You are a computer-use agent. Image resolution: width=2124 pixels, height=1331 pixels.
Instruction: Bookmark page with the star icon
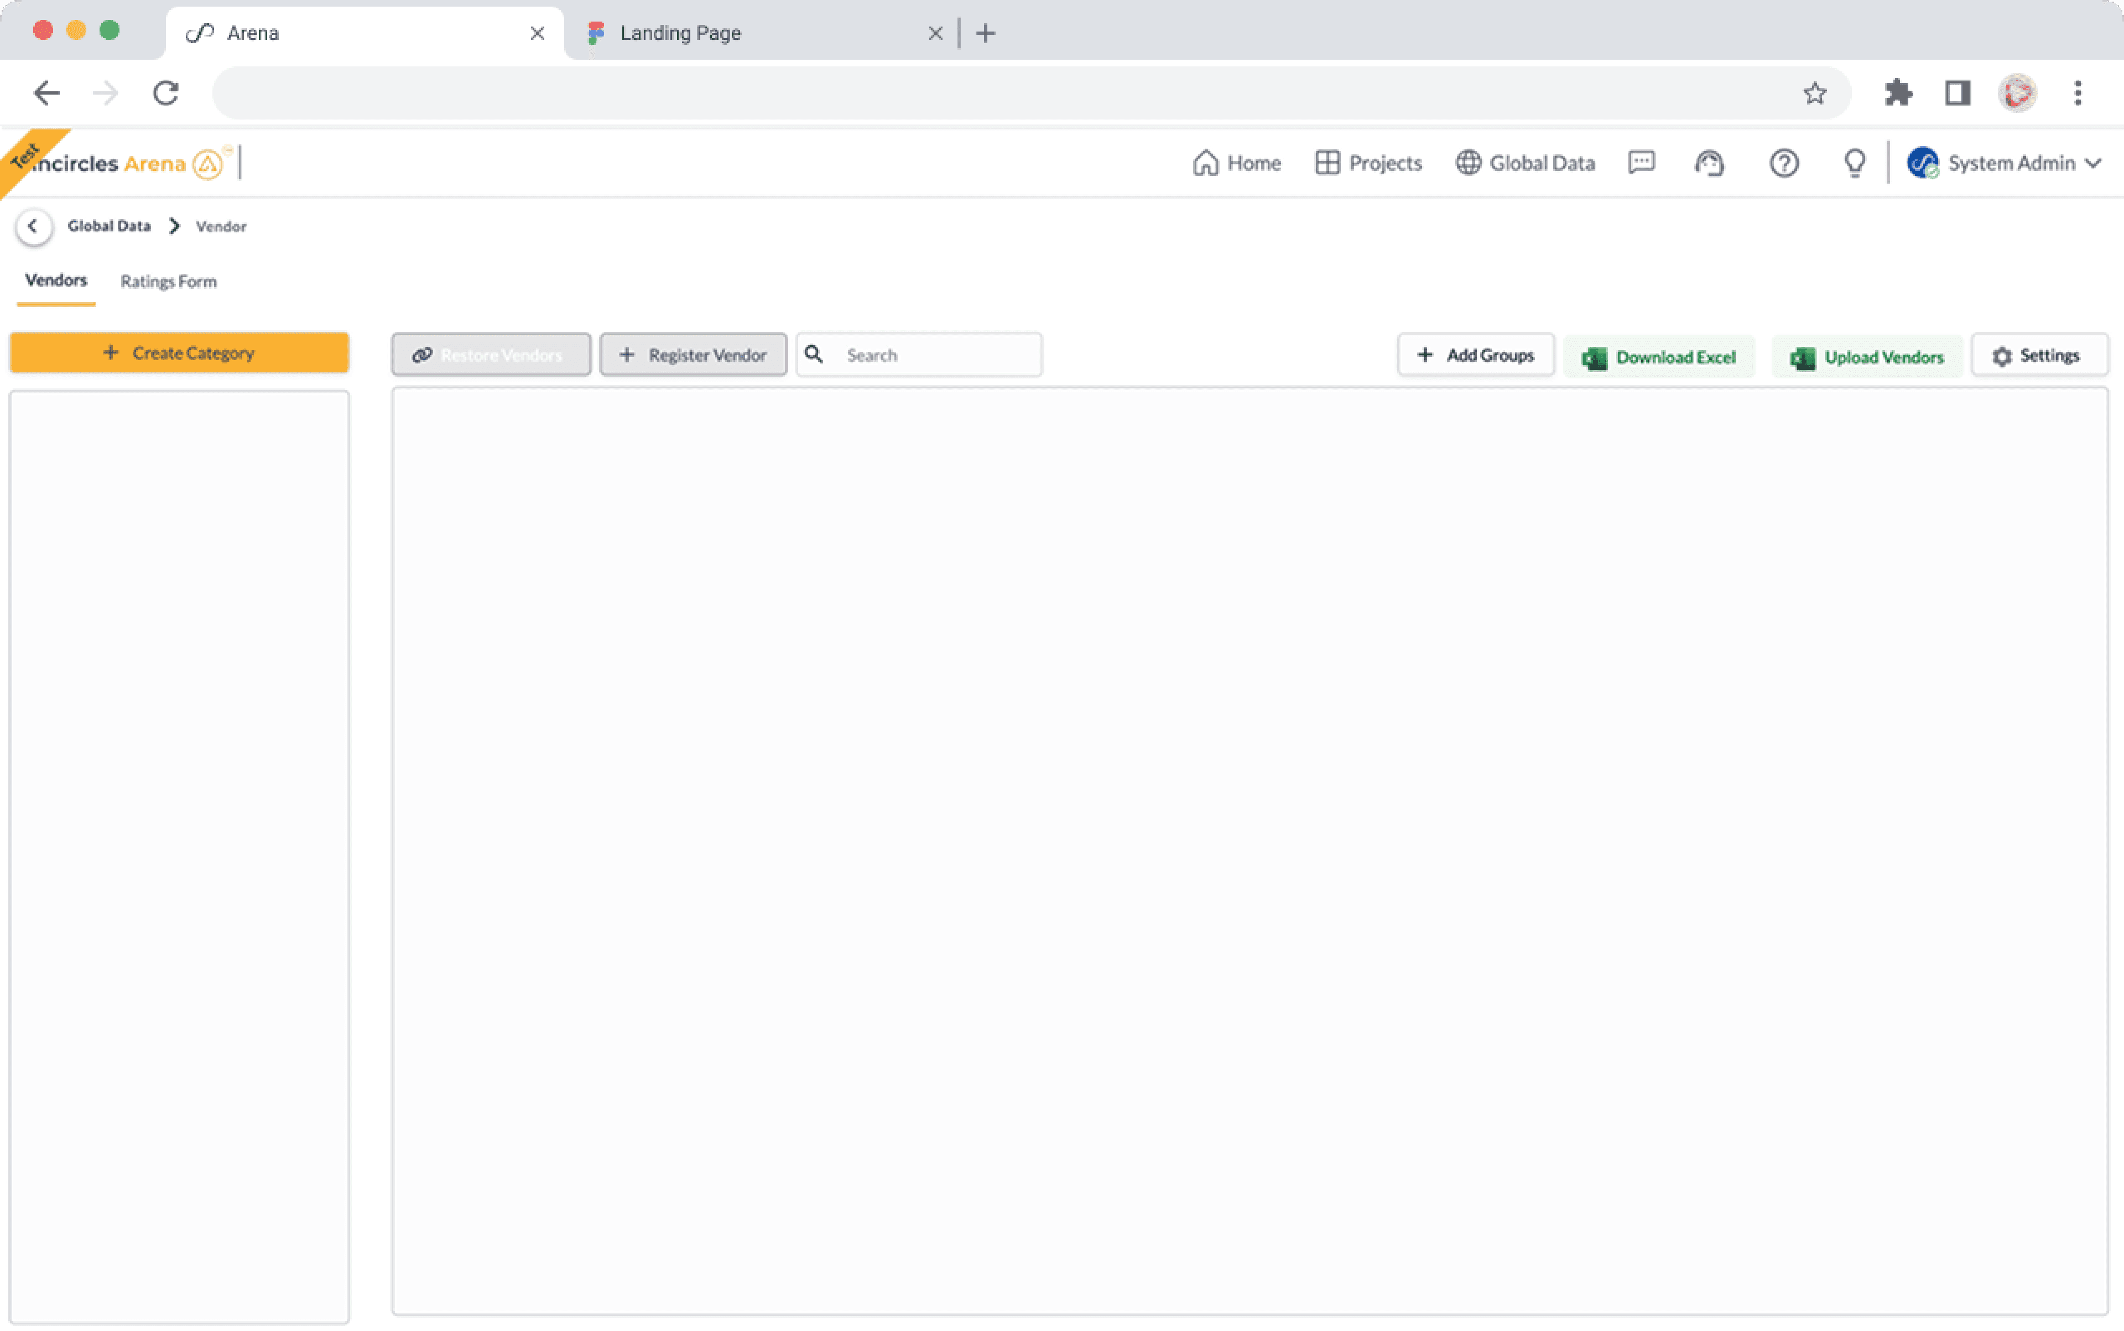click(1814, 92)
